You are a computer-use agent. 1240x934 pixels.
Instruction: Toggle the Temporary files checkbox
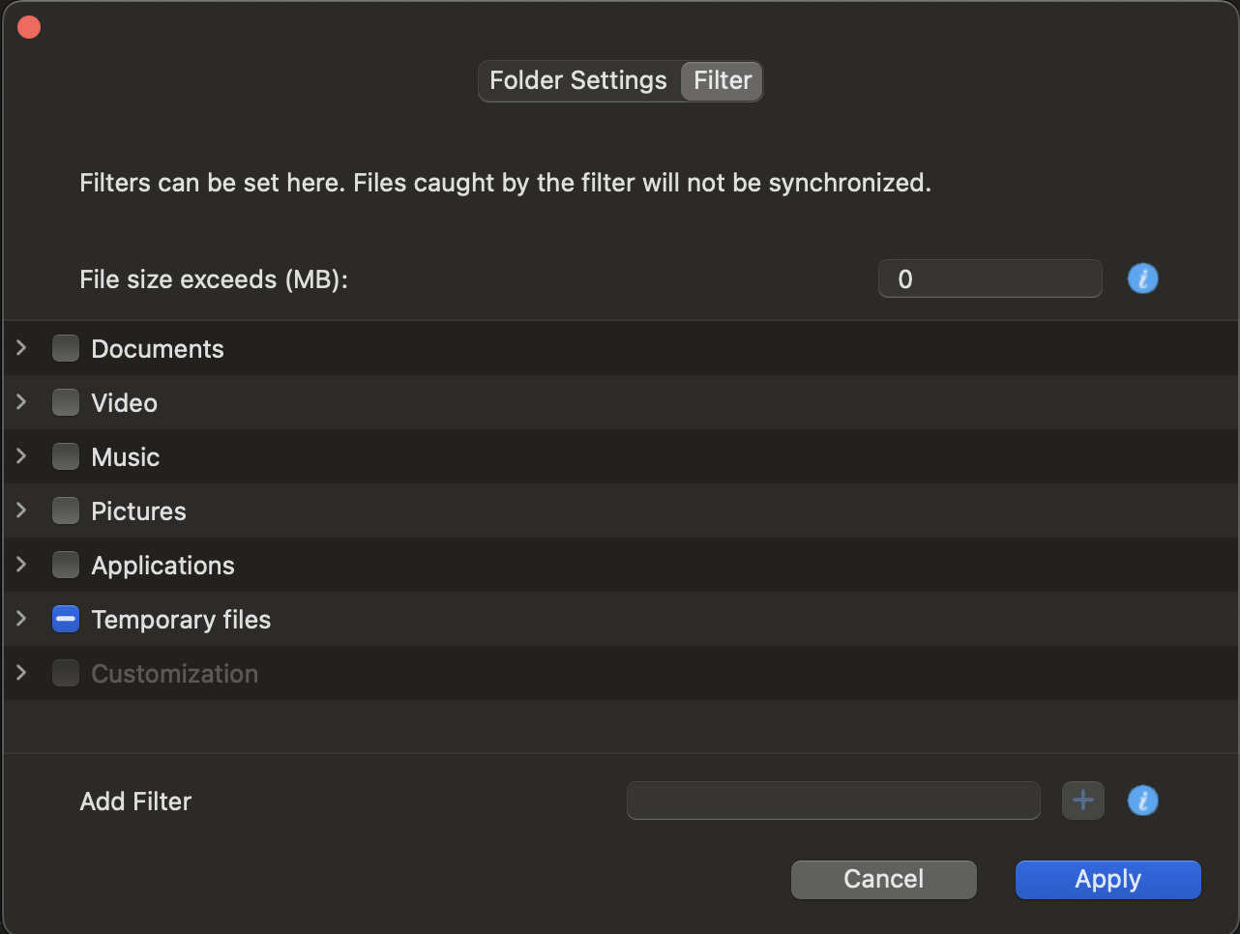tap(66, 619)
